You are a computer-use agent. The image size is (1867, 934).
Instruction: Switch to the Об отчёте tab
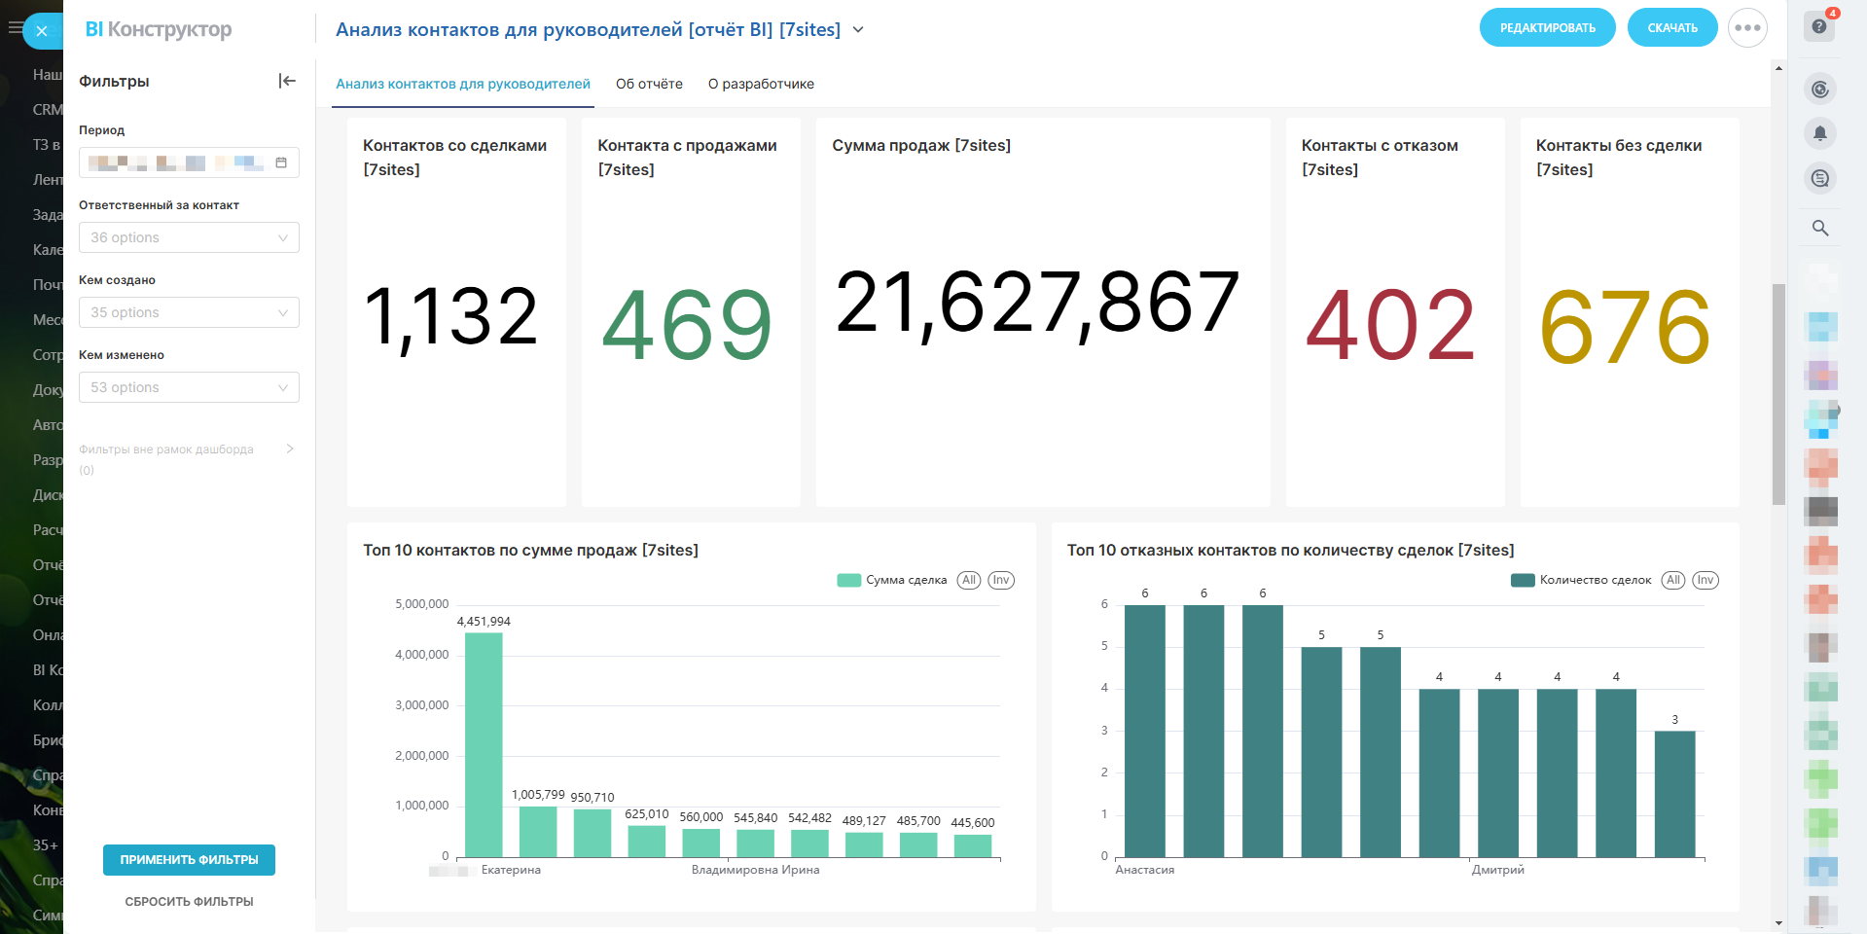click(649, 84)
